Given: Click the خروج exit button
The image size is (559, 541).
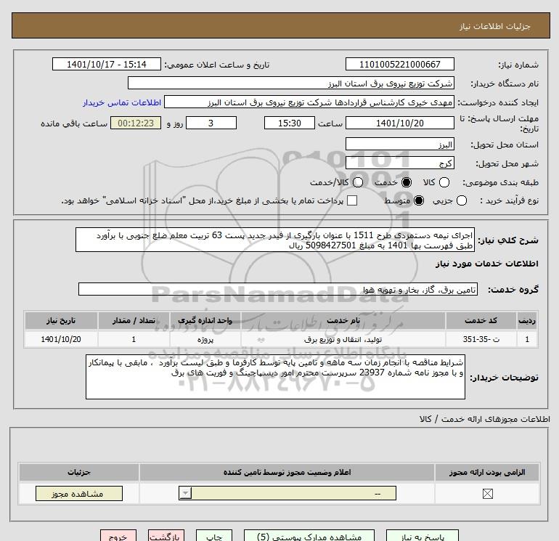Looking at the screenshot, I should point(118,536).
